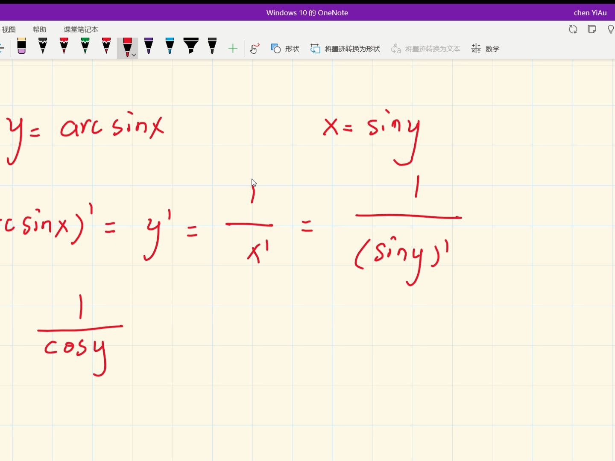This screenshot has width=615, height=461.
Task: Open the 形状 shapes menu
Action: [285, 49]
